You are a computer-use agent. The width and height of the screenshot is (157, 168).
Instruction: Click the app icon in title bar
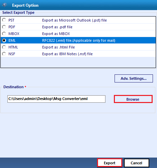[5, 5]
